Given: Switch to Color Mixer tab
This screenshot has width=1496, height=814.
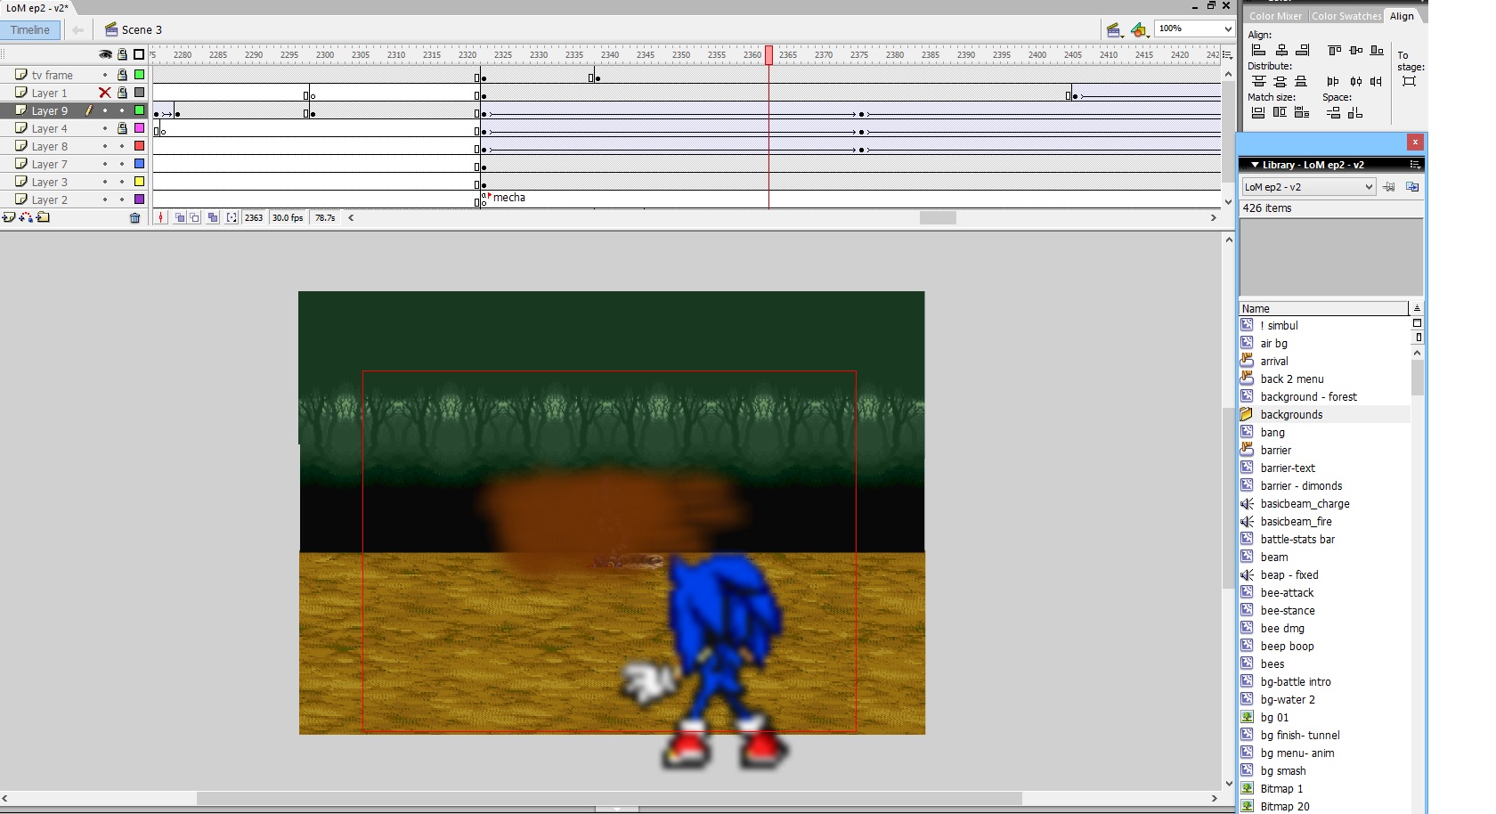Looking at the screenshot, I should [1275, 16].
